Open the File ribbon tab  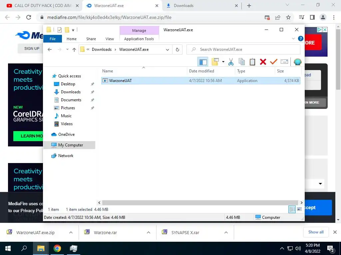(53, 39)
